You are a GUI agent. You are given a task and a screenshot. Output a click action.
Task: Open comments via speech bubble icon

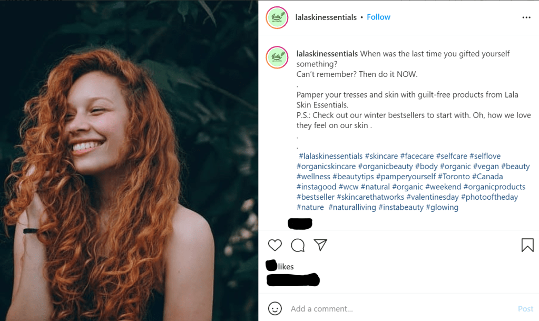(x=298, y=245)
